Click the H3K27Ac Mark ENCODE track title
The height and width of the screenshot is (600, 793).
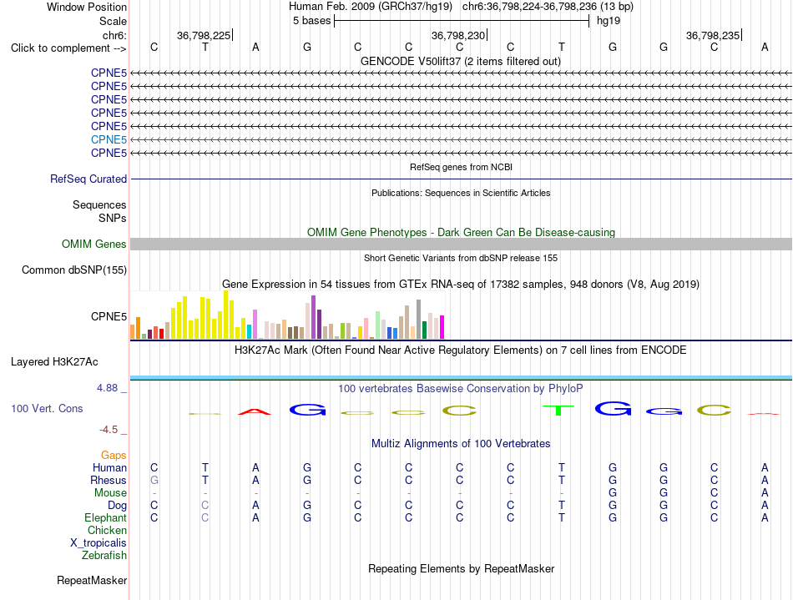click(461, 350)
